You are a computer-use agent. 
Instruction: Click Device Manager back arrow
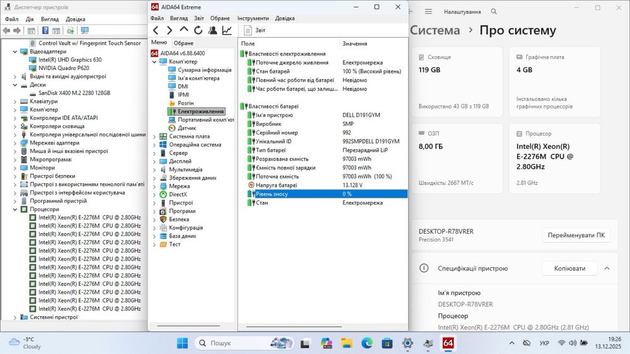point(6,30)
